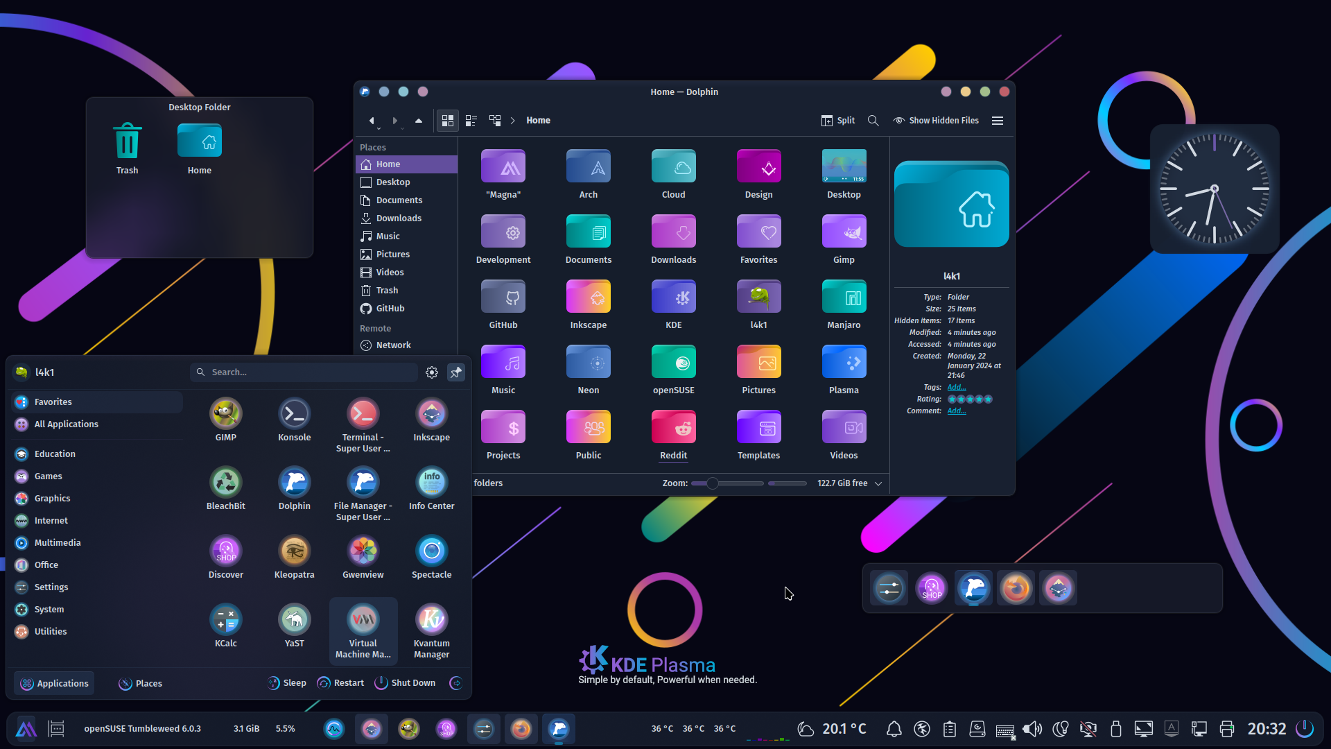
Task: Open more session options arrow in launcher
Action: 455,683
